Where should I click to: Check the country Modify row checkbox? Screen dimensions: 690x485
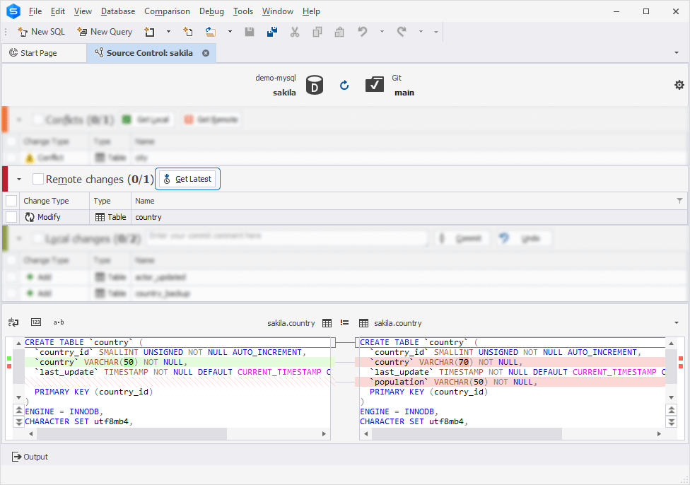(11, 217)
